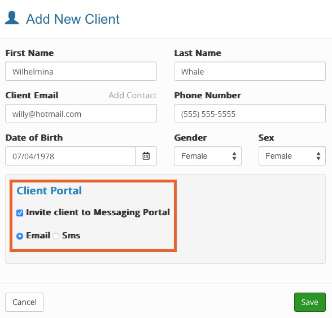Cancel adding the new client
Screen dimensions: 332x318
25,302
